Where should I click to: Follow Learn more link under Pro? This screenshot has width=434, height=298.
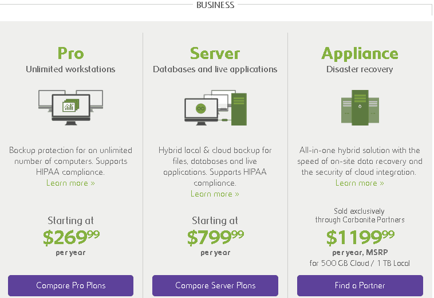coord(70,183)
